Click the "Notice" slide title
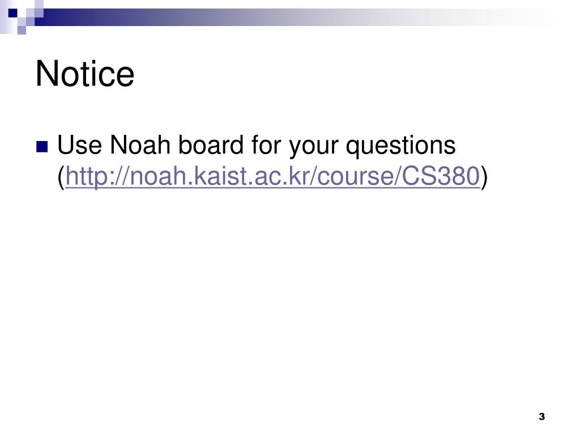580x435 pixels. (85, 74)
